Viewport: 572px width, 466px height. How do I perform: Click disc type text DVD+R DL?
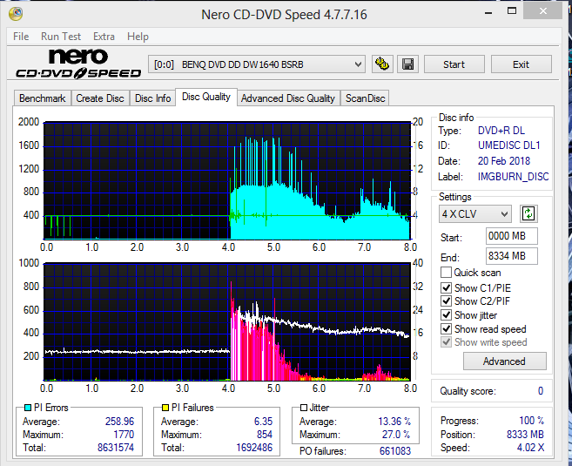tap(501, 131)
